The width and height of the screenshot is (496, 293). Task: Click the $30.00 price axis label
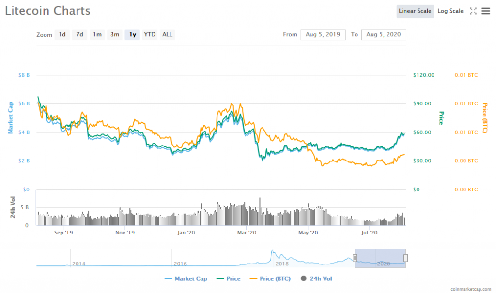pyautogui.click(x=422, y=161)
